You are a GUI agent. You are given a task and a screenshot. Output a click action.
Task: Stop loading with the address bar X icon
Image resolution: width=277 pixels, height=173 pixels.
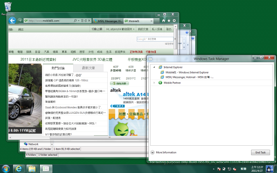[89, 21]
